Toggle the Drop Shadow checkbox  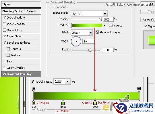[4, 18]
